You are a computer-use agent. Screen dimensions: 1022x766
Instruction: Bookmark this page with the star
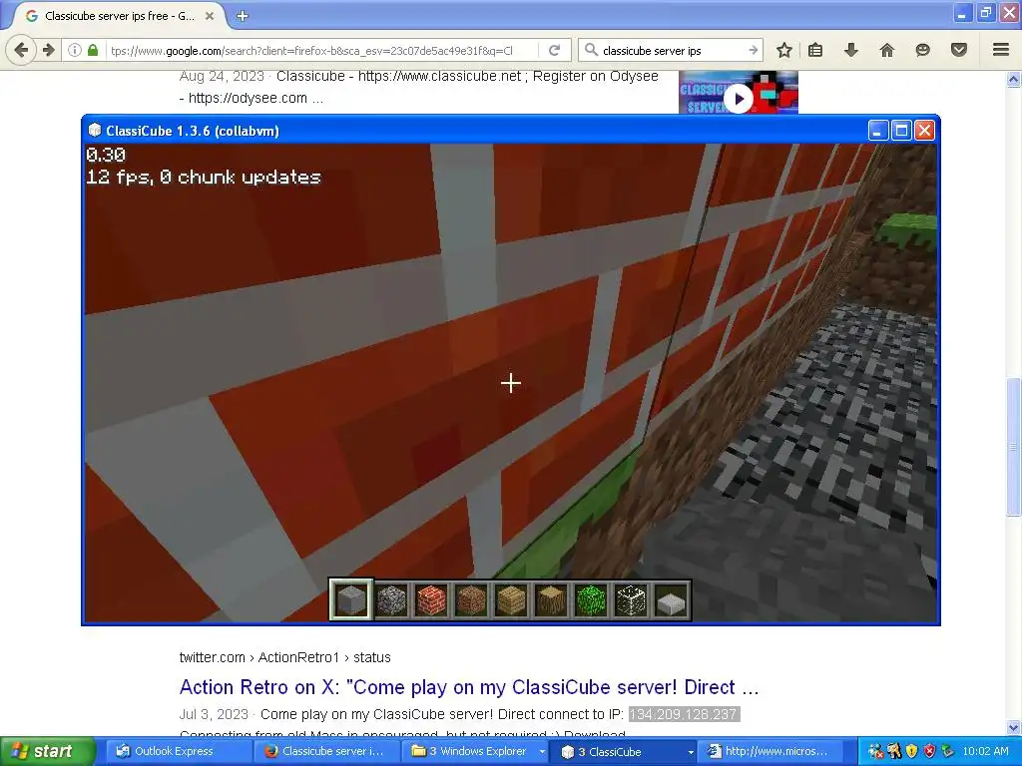(784, 50)
